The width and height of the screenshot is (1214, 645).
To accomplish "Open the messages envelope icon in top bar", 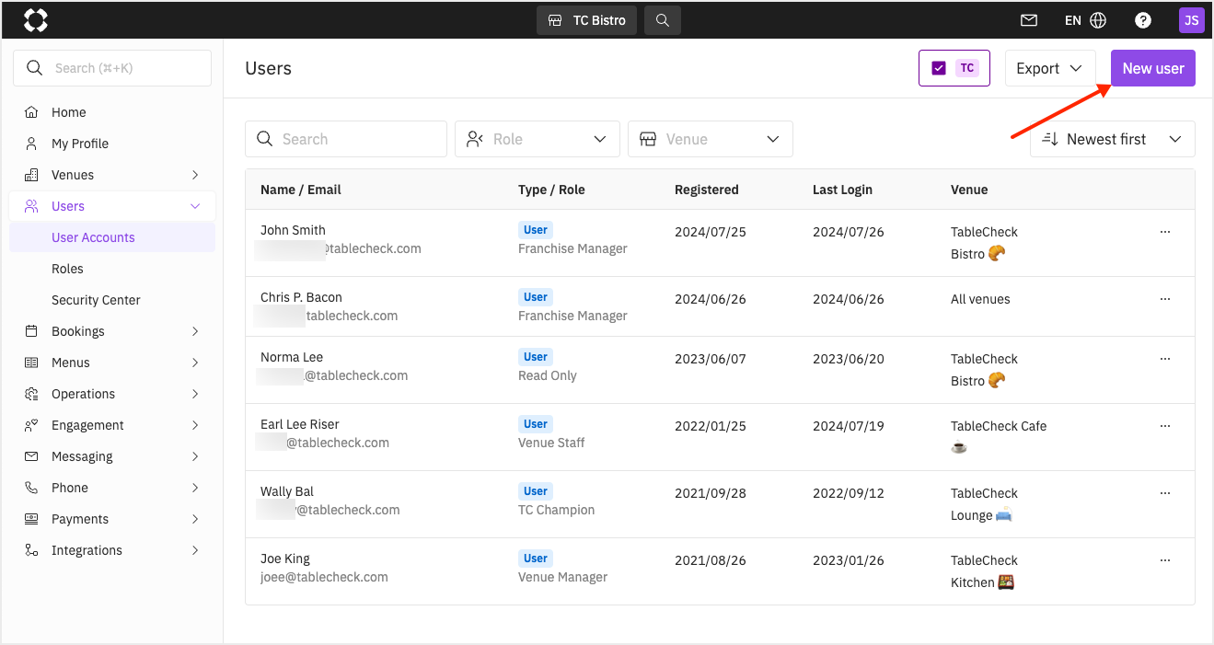I will point(1029,19).
